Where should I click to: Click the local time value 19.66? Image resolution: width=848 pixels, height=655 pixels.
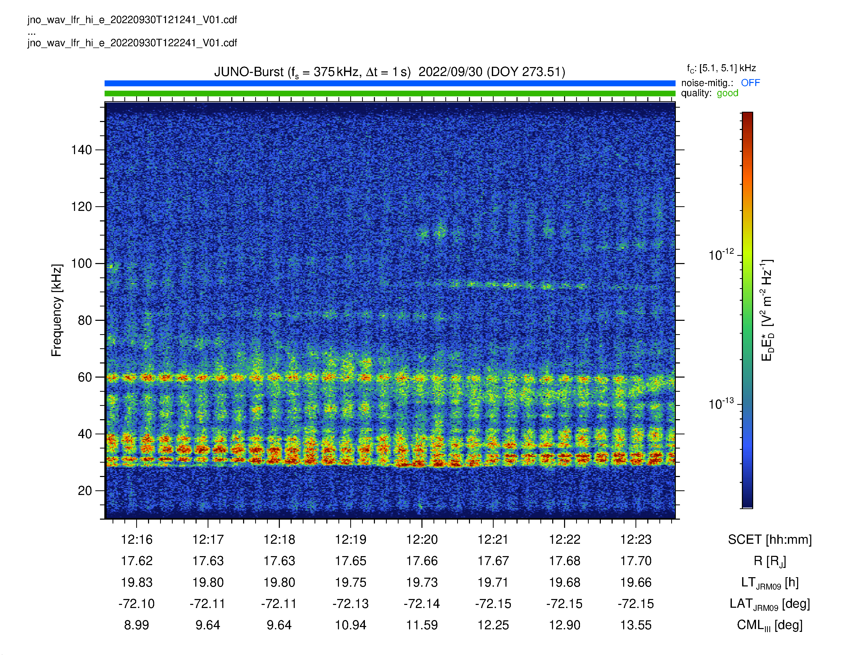(635, 583)
